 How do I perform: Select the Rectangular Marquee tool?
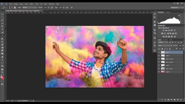[2, 17]
